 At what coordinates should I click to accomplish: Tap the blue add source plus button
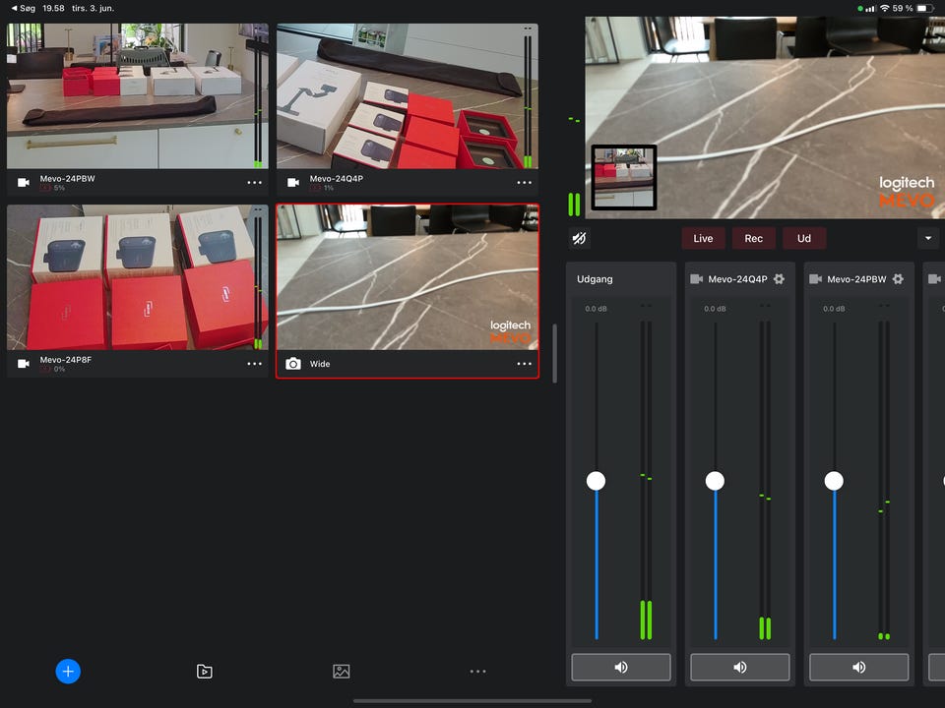(x=68, y=672)
